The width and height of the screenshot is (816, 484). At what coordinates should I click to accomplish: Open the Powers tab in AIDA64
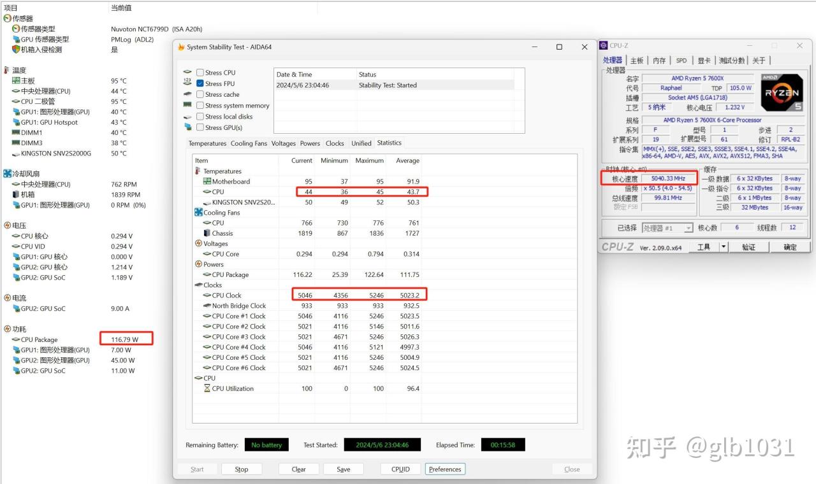pyautogui.click(x=310, y=143)
